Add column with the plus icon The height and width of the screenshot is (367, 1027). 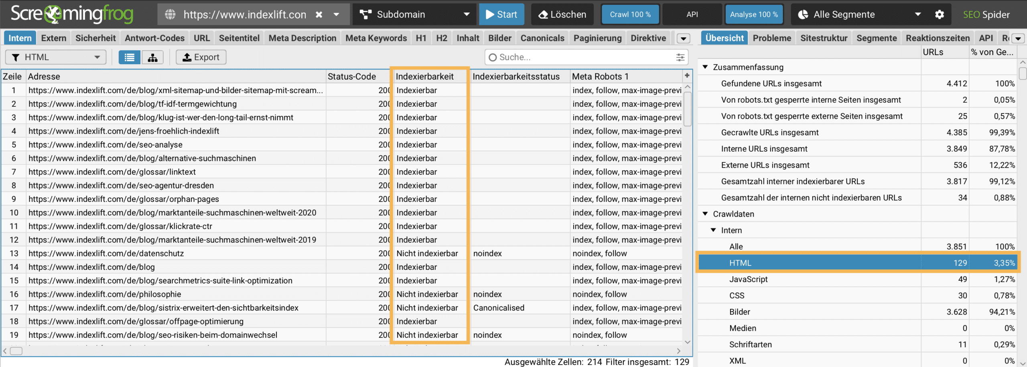pyautogui.click(x=687, y=75)
